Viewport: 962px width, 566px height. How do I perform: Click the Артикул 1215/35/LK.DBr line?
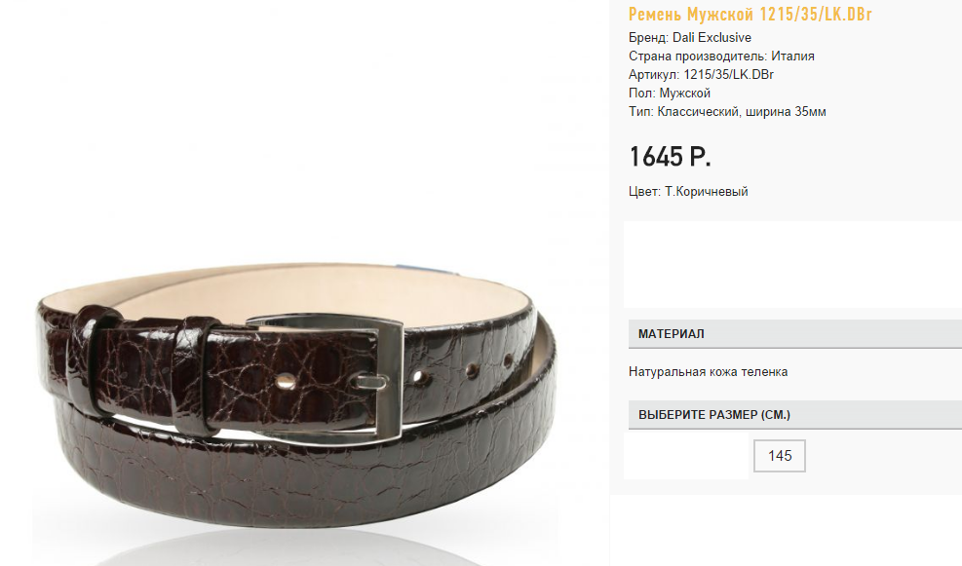coord(701,74)
